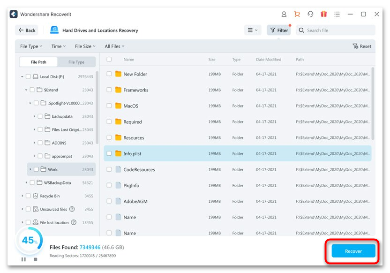Pause the scan in progress
The image size is (390, 273).
[x=23, y=259]
